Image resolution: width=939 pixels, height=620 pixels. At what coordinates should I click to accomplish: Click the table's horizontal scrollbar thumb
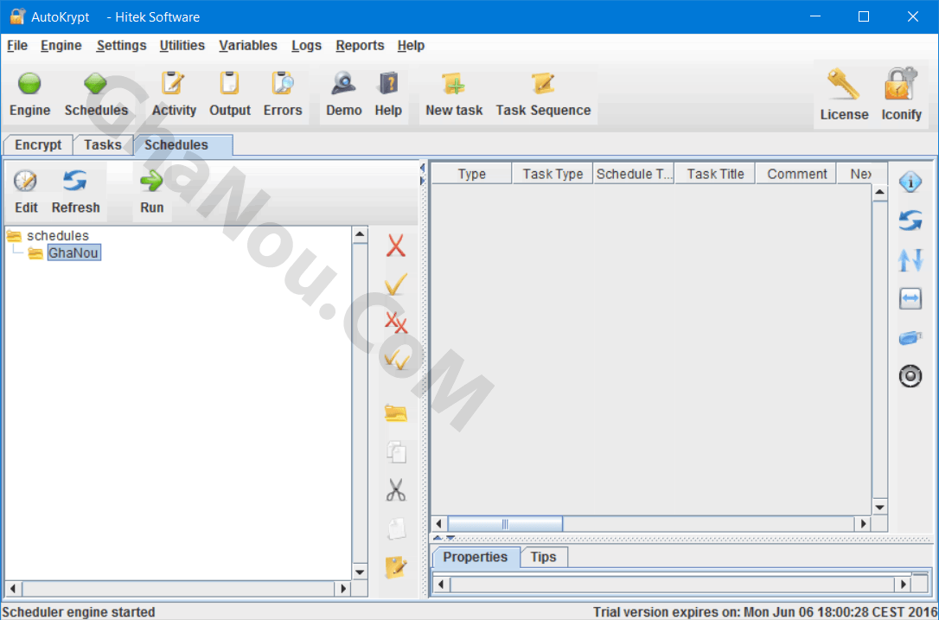(x=506, y=524)
